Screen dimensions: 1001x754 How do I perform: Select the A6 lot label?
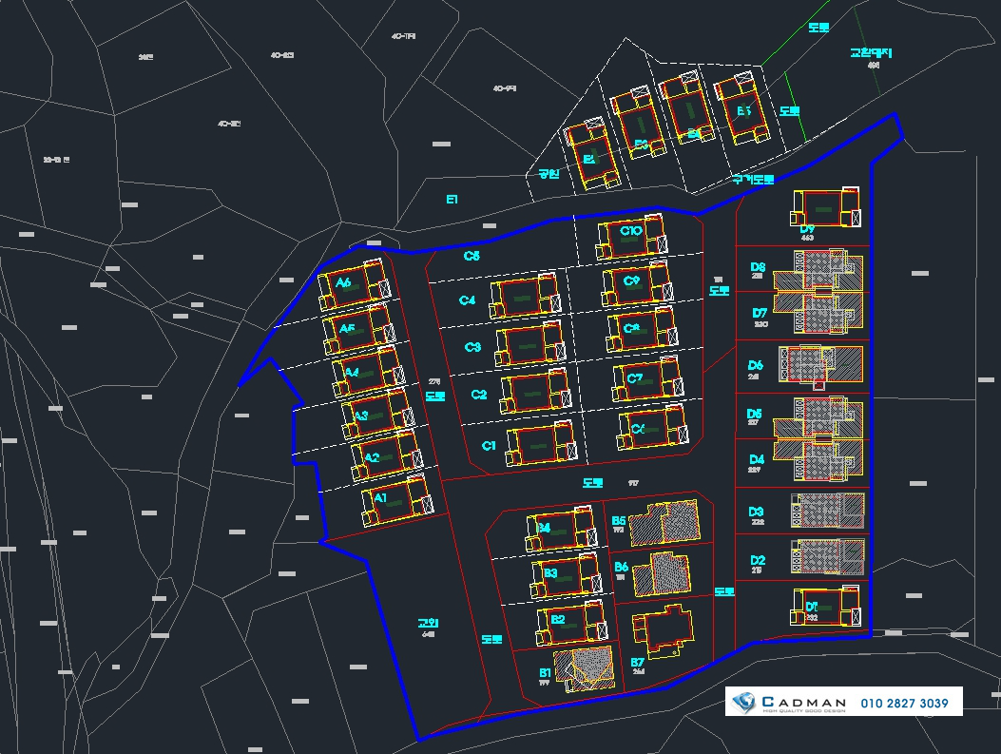click(x=343, y=282)
